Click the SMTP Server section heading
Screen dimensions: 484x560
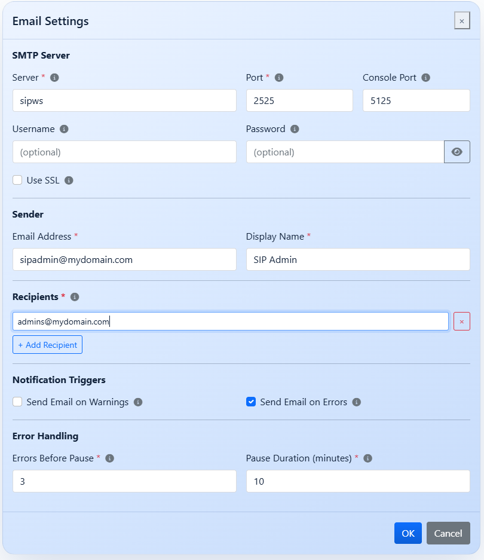pyautogui.click(x=41, y=56)
